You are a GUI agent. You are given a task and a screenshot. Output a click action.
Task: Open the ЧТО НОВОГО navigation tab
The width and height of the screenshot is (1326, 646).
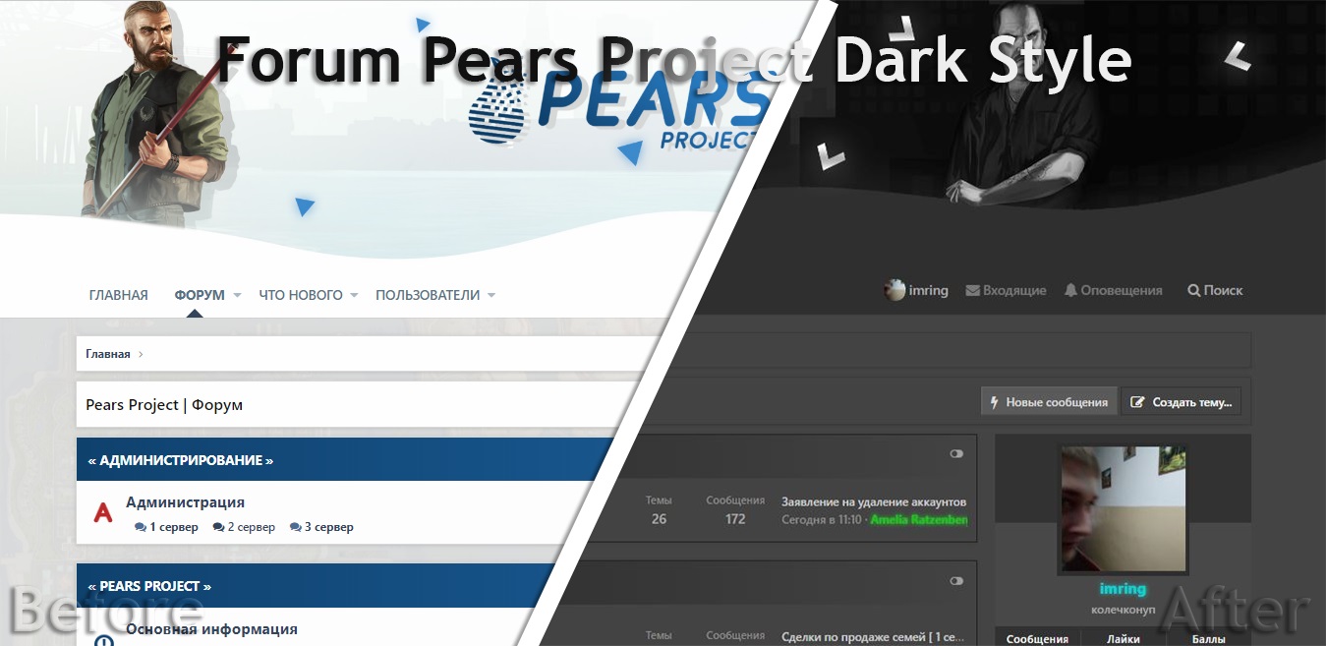pyautogui.click(x=301, y=295)
